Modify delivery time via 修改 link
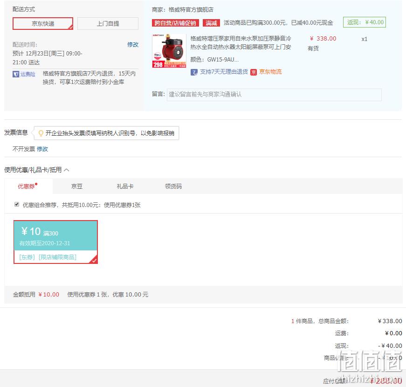The height and width of the screenshot is (387, 406). (x=133, y=45)
